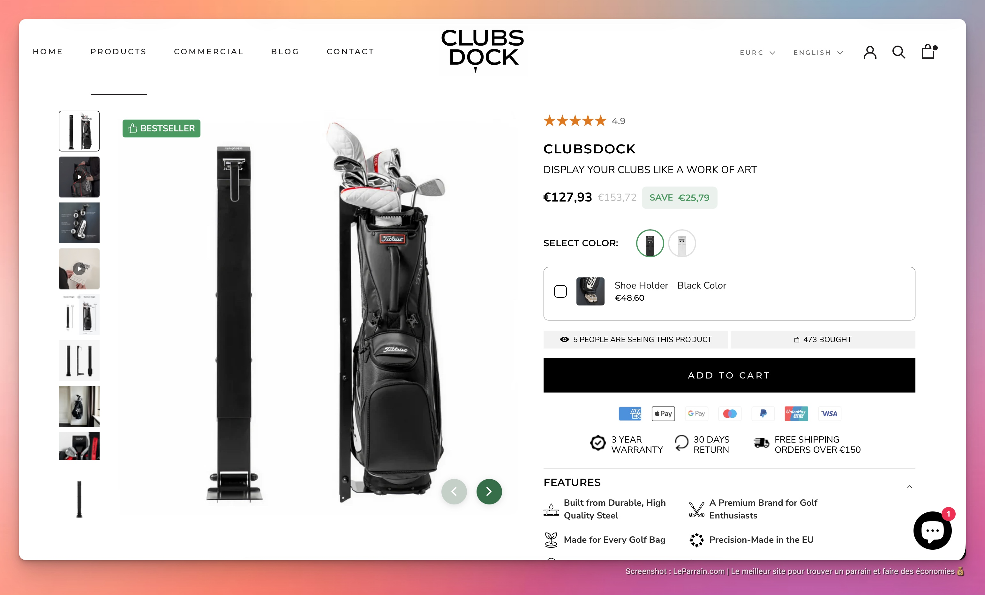Play the second thumbnail video
This screenshot has height=595, width=985.
pos(79,177)
